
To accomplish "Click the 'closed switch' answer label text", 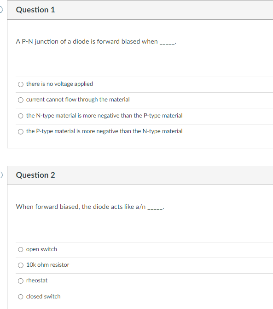I will [x=43, y=297].
